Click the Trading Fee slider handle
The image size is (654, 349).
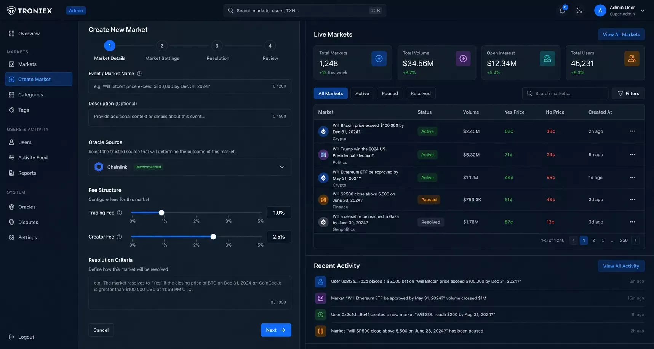[x=162, y=213]
